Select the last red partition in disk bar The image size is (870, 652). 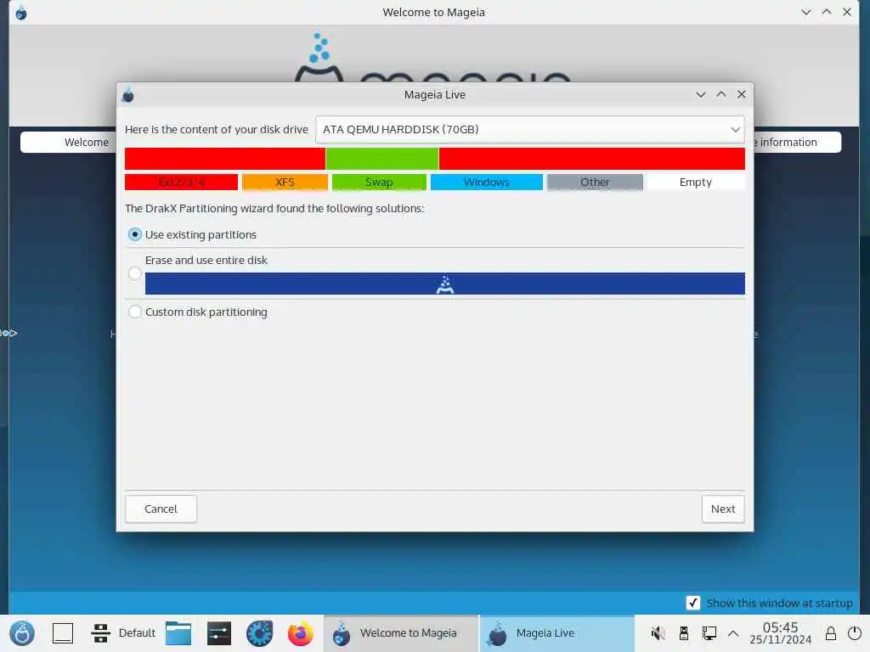pos(592,159)
